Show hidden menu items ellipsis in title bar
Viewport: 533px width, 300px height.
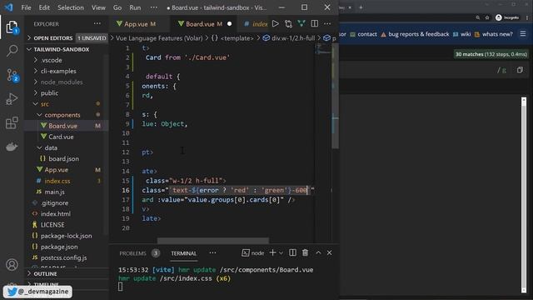[153, 7]
